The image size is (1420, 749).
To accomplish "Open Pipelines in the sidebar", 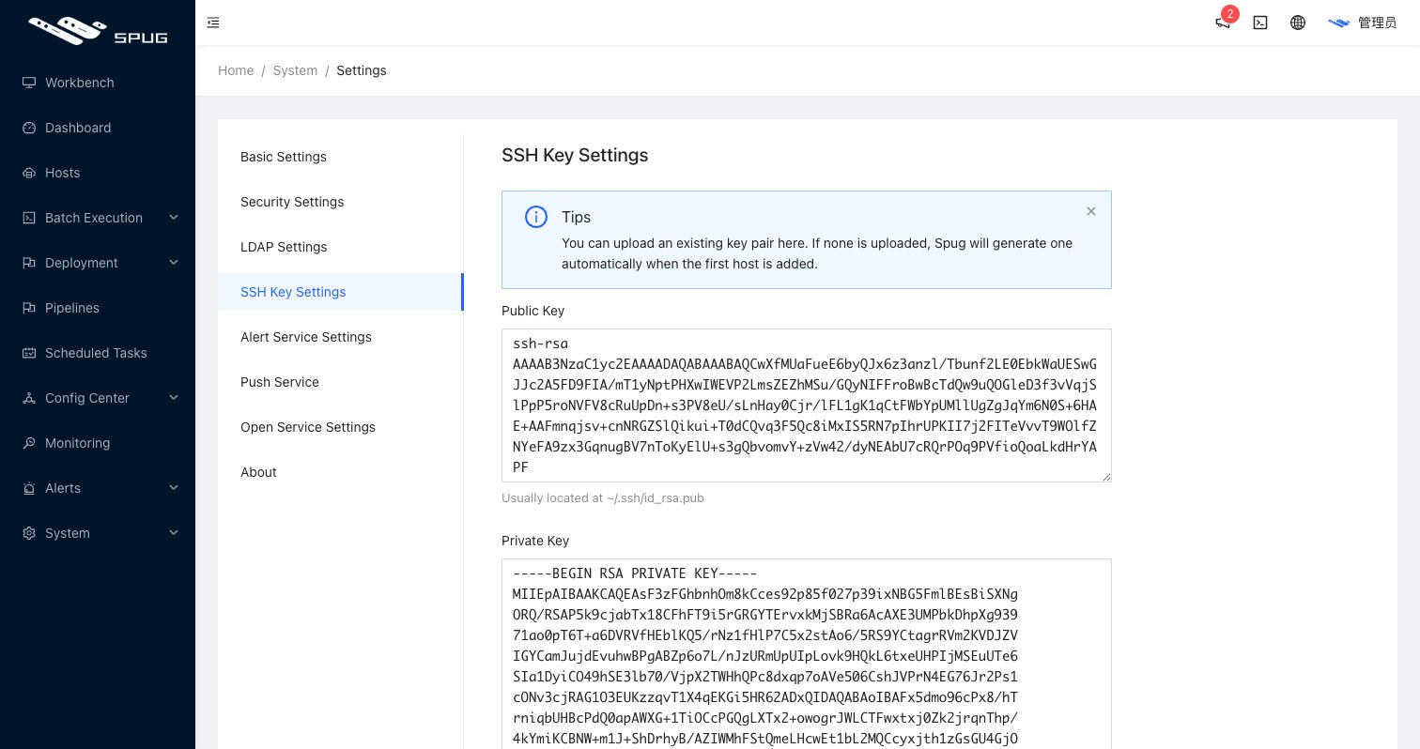I will [98, 308].
